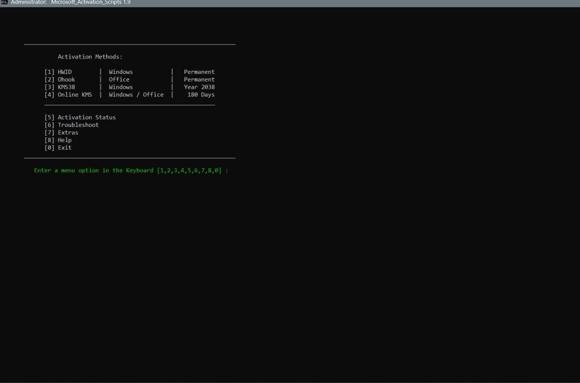
Task: Click 'Permanent' in the Ohook row
Action: (199, 79)
